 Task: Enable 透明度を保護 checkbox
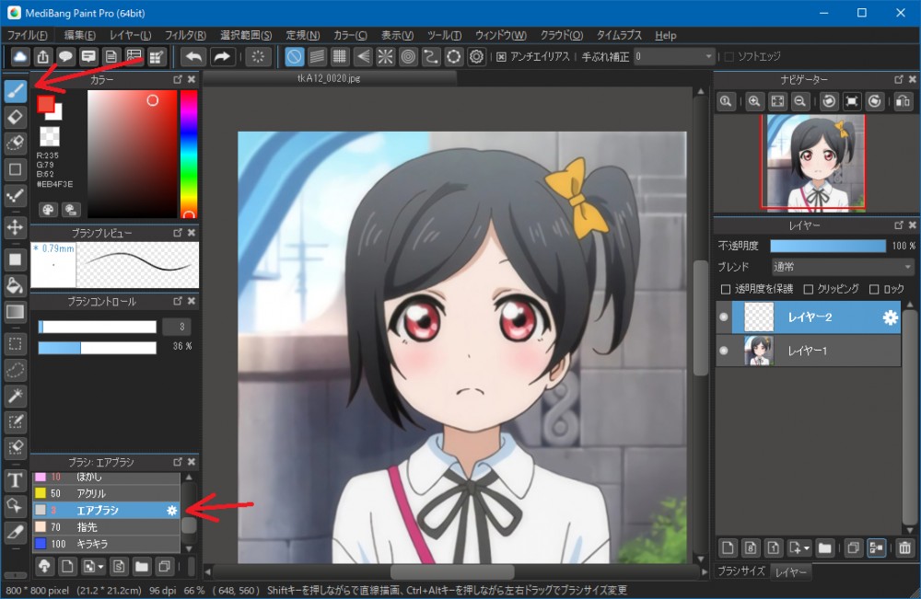726,289
